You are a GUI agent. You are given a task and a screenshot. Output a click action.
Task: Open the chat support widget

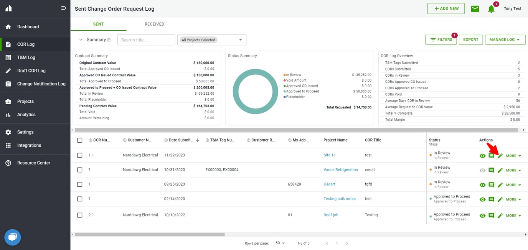[12, 237]
